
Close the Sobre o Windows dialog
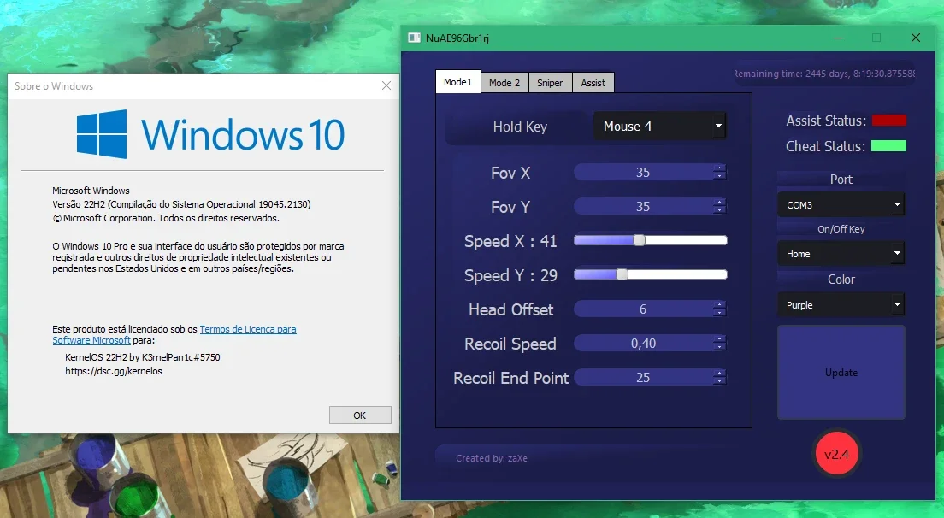click(x=386, y=86)
